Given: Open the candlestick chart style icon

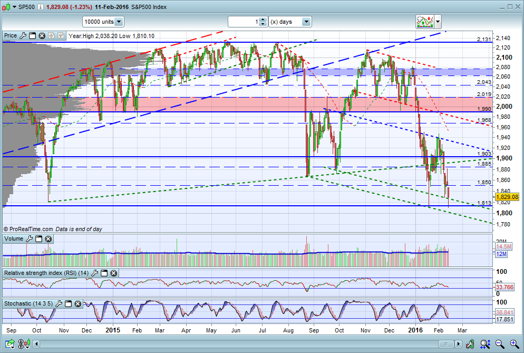Looking at the screenshot, I should [x=6, y=7].
